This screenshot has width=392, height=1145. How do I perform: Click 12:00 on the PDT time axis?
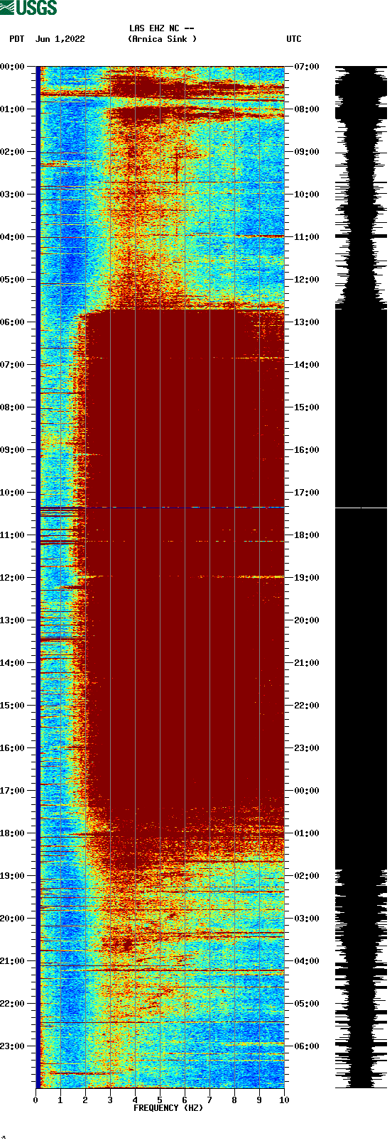(x=12, y=578)
